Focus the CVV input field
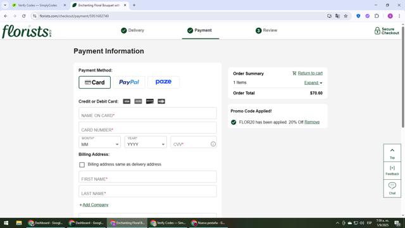This screenshot has width=405, height=228. tap(194, 142)
